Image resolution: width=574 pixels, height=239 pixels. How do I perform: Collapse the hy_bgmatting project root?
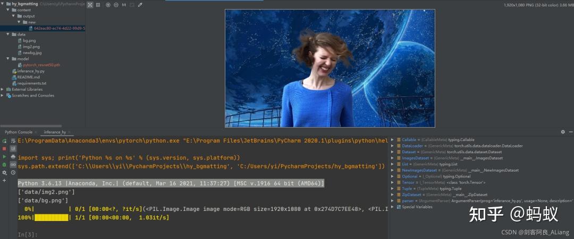(3, 4)
